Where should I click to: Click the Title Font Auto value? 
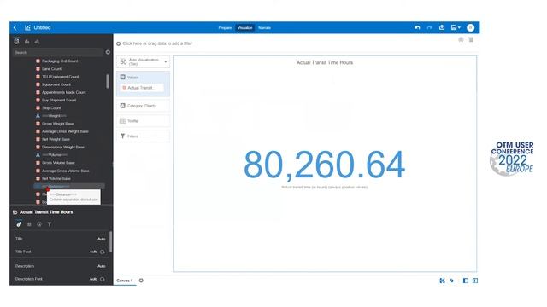click(93, 252)
